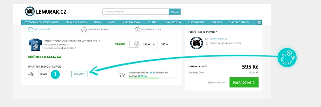Select step 3 Informace o vás tab
Image resolution: width=321 pixels, height=107 pixels.
tap(148, 29)
